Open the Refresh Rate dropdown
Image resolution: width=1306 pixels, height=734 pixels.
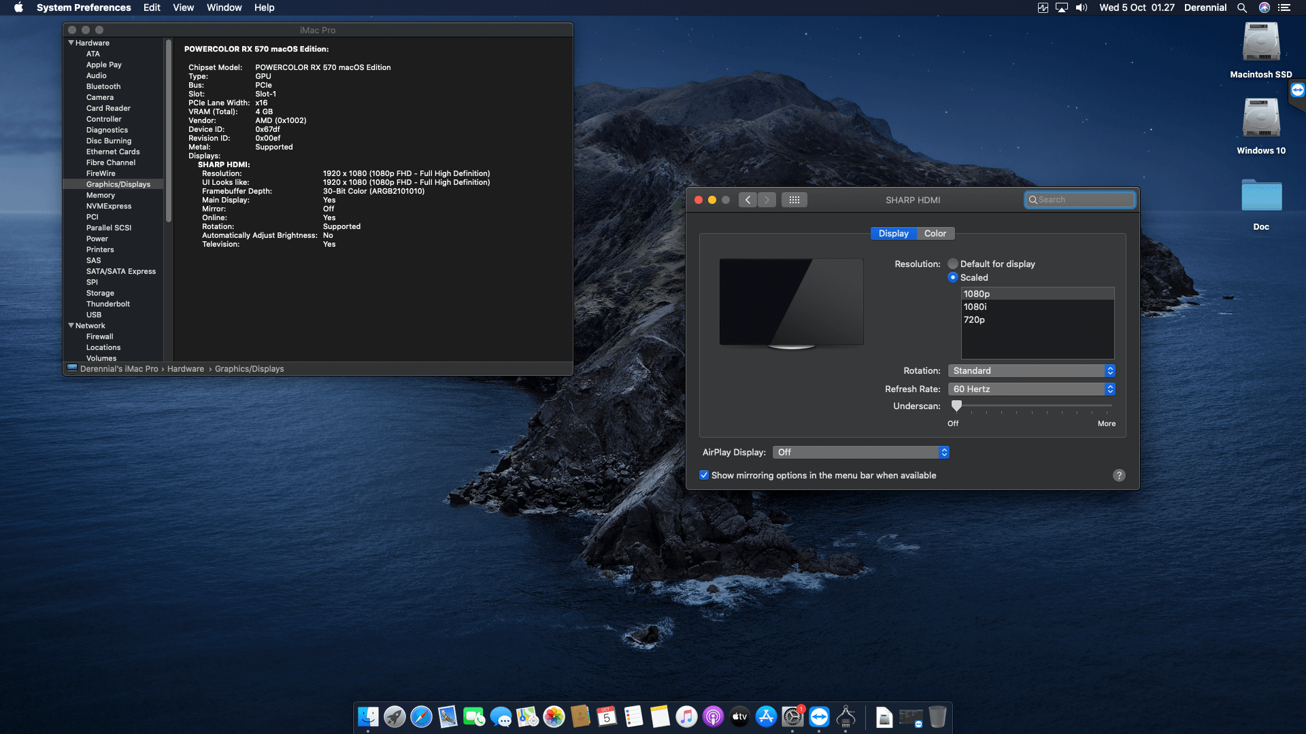coord(1031,389)
